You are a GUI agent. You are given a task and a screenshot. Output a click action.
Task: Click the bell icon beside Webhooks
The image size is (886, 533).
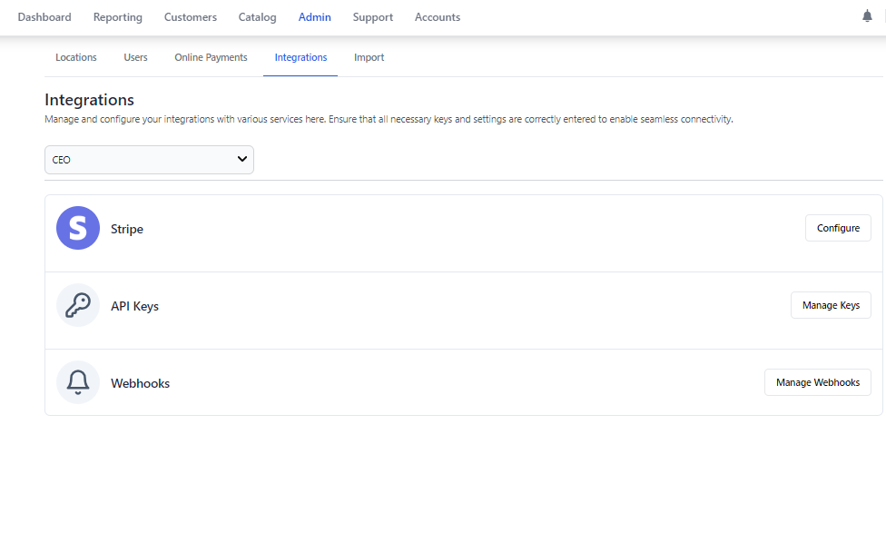77,382
